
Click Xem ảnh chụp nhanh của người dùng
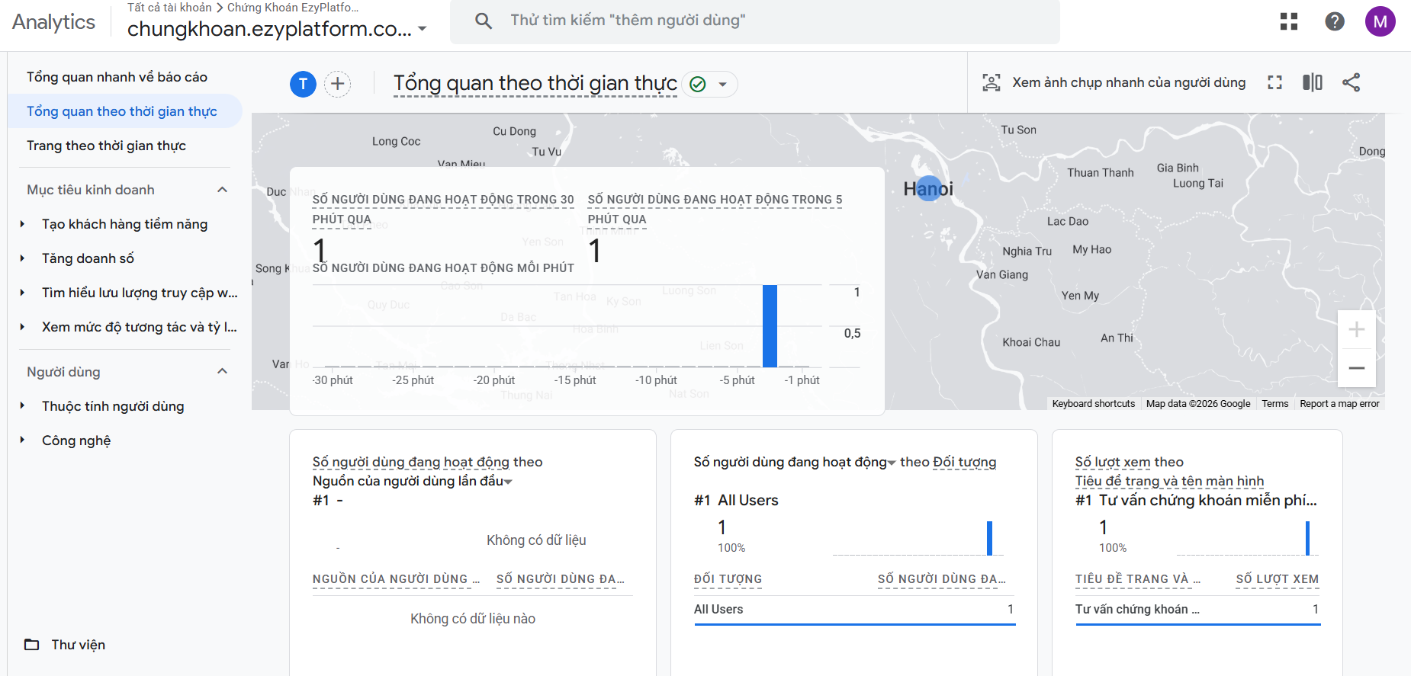[1129, 82]
